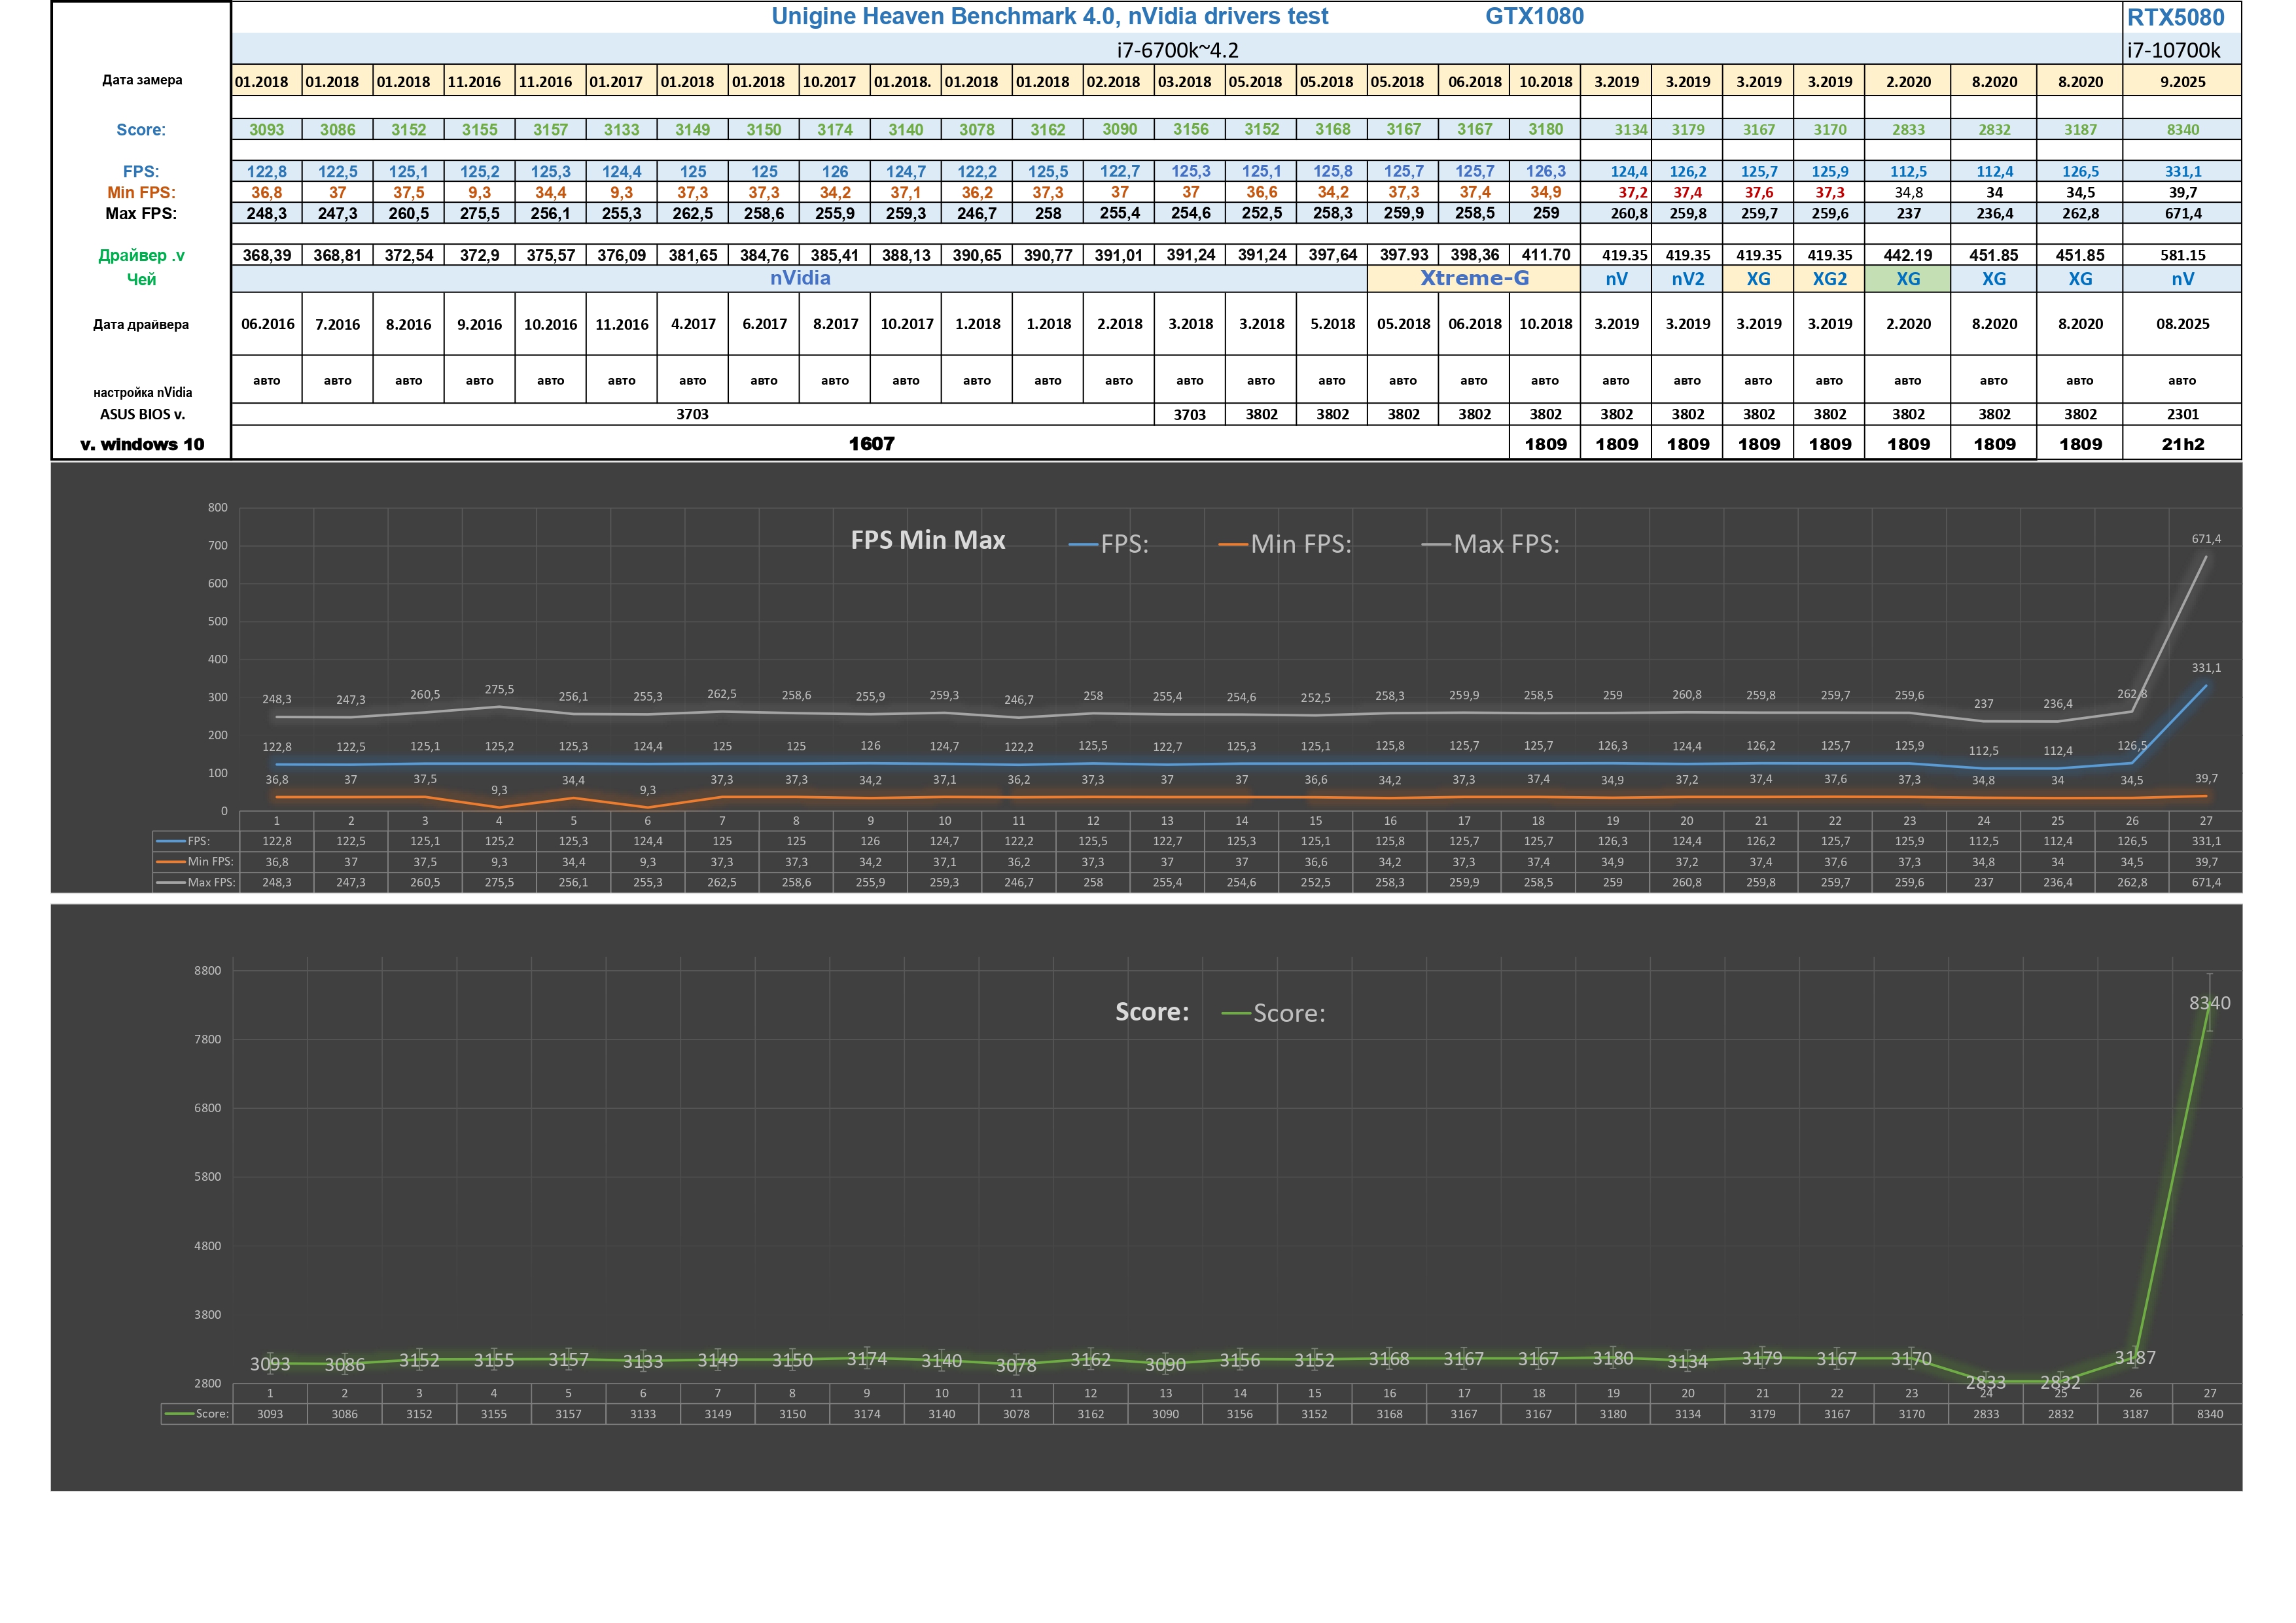Click the Unigine Heaven Benchmark title cell

[x=1049, y=17]
